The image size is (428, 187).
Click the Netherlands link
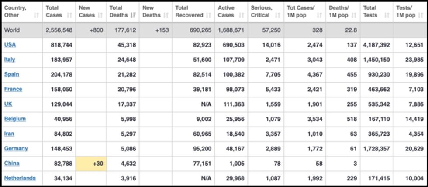pyautogui.click(x=20, y=178)
